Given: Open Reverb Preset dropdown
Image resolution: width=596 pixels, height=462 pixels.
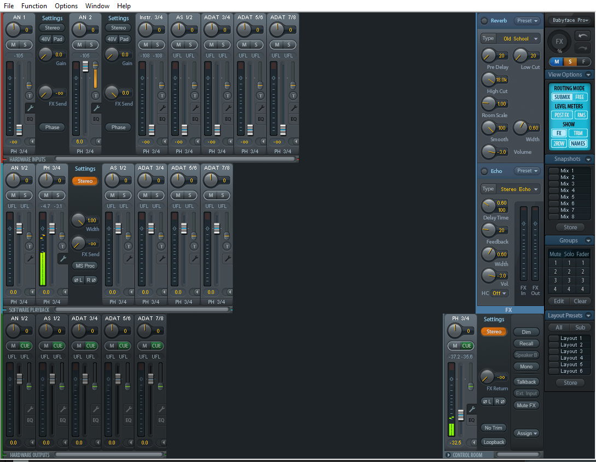Looking at the screenshot, I should (527, 21).
